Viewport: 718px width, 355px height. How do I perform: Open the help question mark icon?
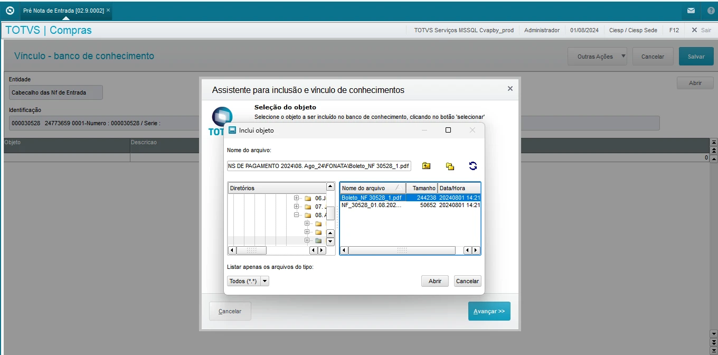click(710, 11)
